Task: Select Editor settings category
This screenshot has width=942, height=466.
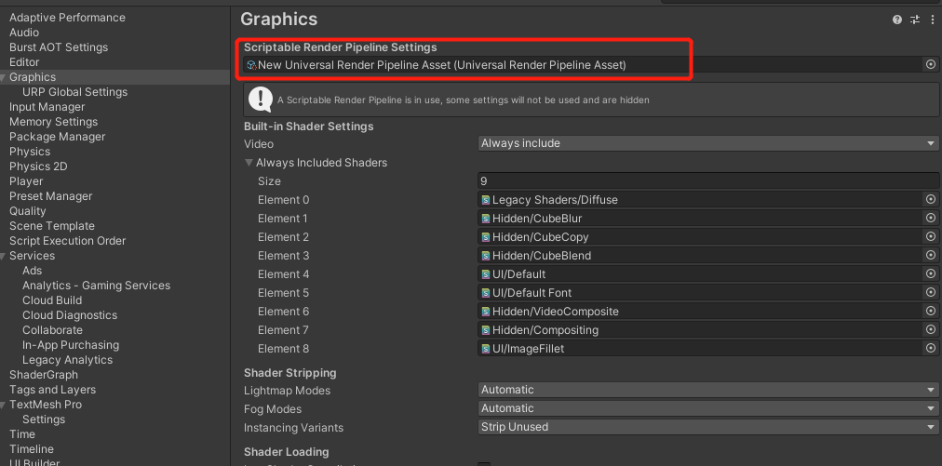Action: [x=24, y=62]
